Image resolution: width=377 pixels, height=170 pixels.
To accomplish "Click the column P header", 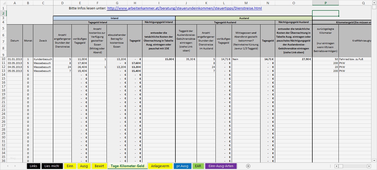I will [x=325, y=3].
